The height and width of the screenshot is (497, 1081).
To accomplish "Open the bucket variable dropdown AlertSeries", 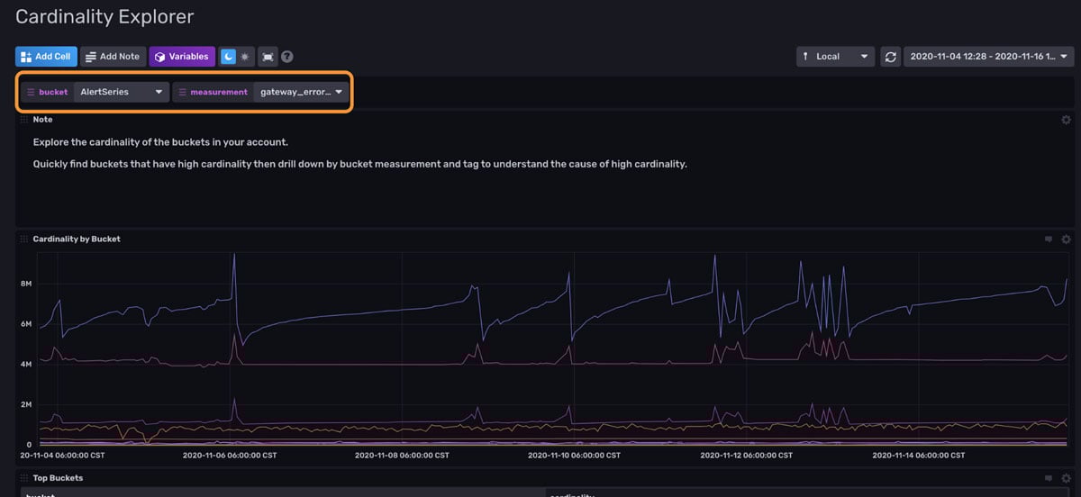I will tap(122, 92).
